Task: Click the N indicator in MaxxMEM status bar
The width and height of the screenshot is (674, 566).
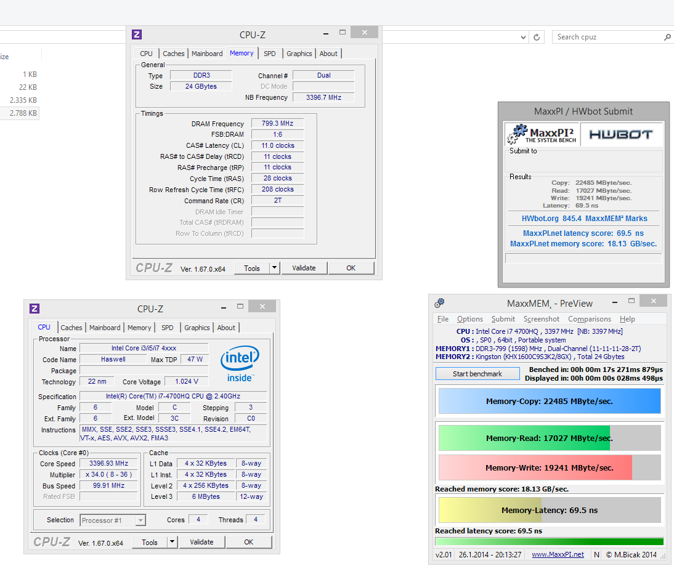Action: pos(596,554)
